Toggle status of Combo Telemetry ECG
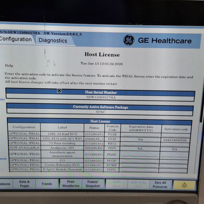 (x=94, y=165)
